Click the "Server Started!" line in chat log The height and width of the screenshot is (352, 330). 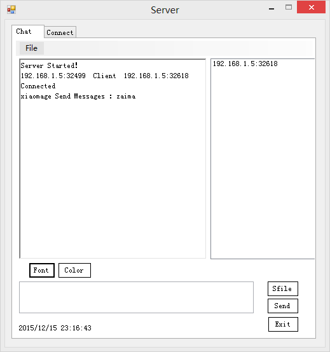[x=49, y=65]
